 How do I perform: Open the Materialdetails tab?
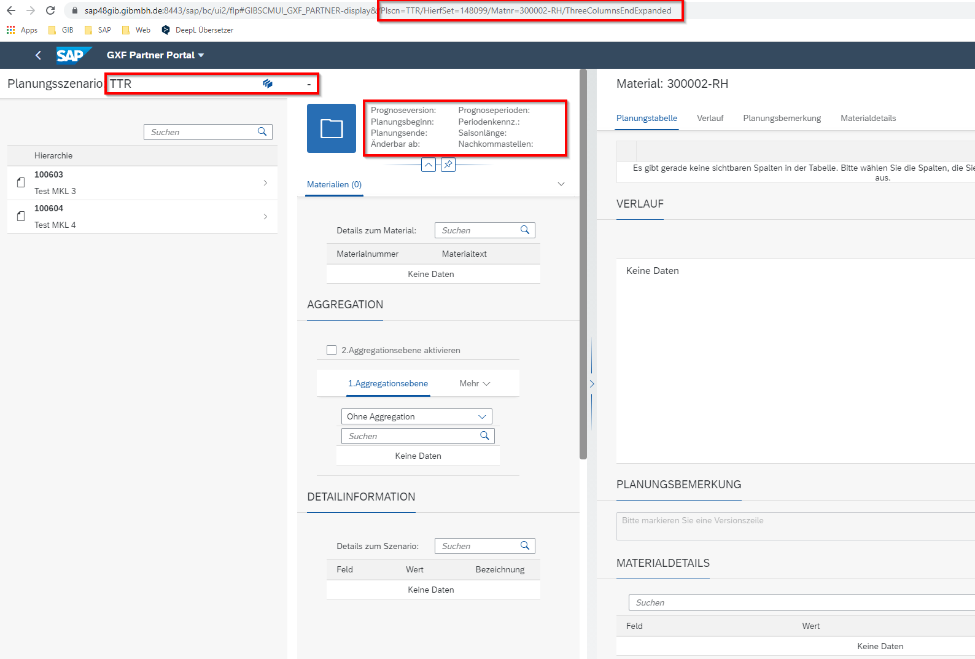(868, 118)
